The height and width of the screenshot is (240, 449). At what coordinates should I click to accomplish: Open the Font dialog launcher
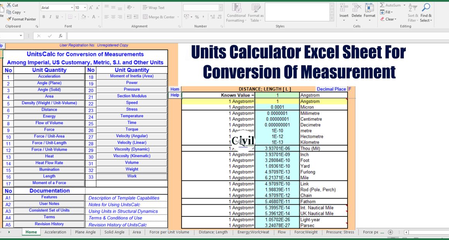click(x=99, y=26)
